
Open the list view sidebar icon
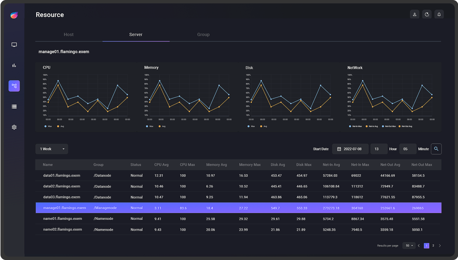coord(14,106)
